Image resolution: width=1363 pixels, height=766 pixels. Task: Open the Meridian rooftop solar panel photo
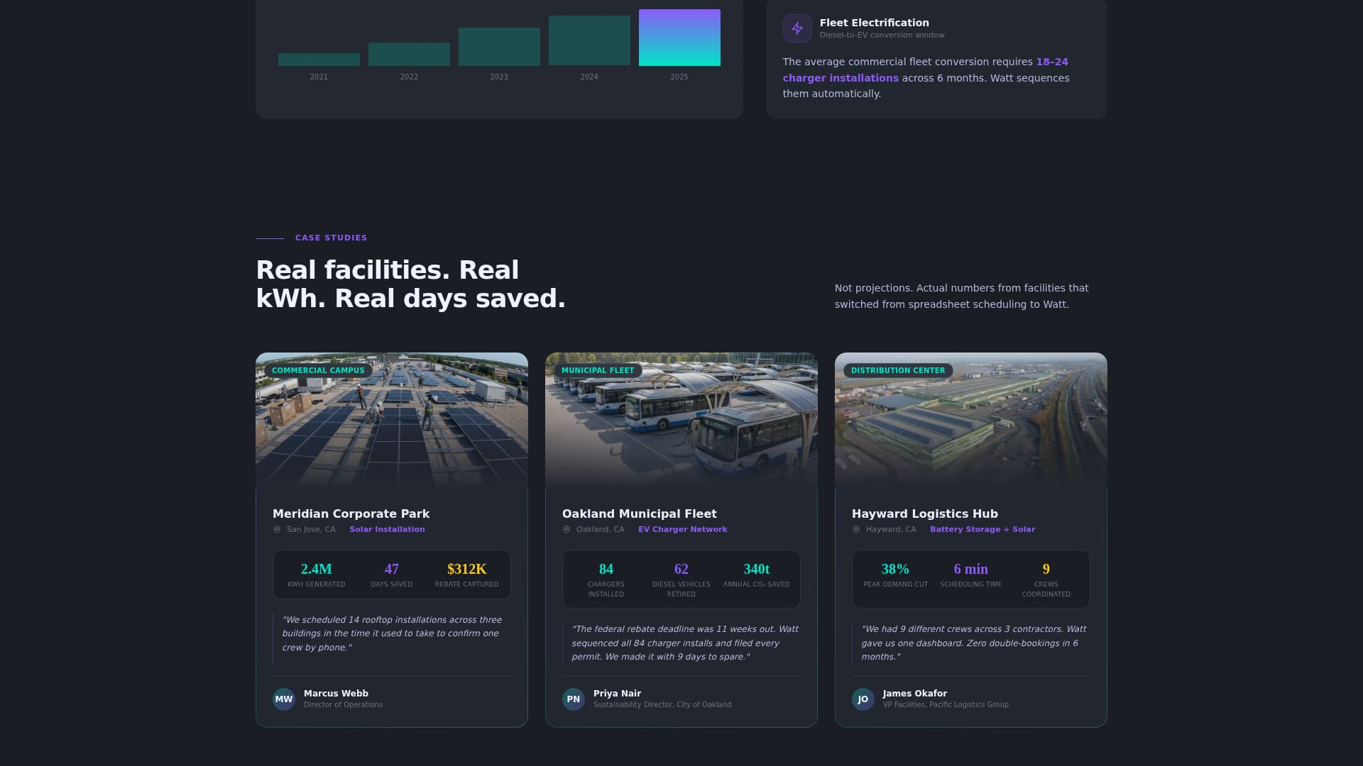coord(392,421)
